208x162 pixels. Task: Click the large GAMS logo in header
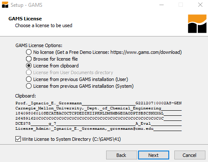tap(197, 24)
